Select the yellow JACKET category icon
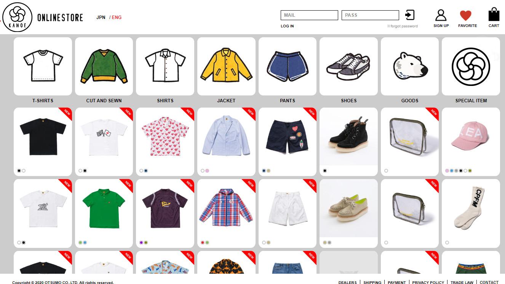This screenshot has height=284, width=505. pos(226,66)
